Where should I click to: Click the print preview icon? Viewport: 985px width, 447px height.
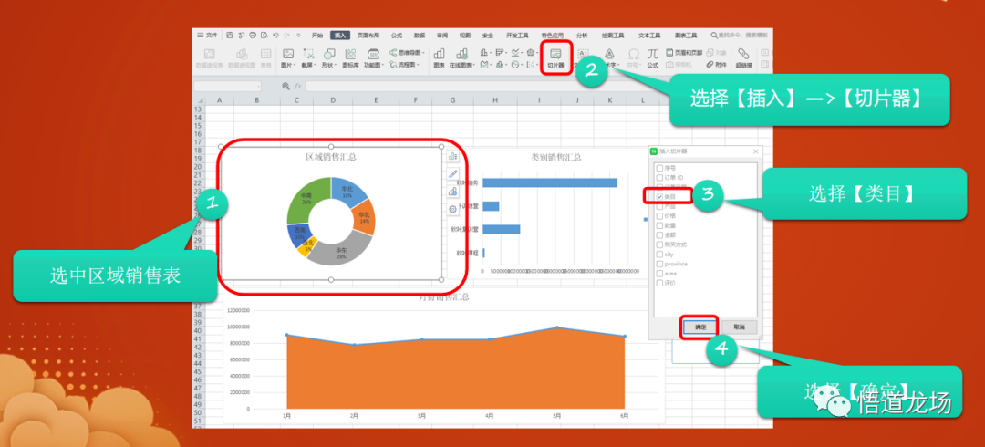pyautogui.click(x=264, y=36)
